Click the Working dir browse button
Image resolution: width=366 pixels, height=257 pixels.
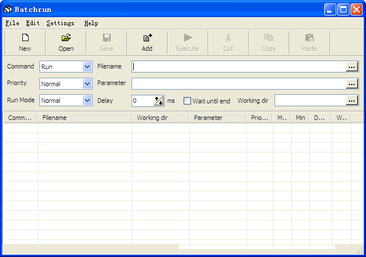[x=352, y=101]
